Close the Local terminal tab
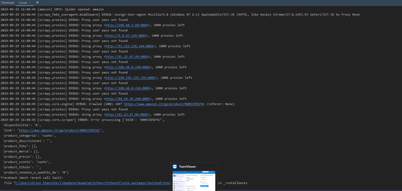The image size is (402, 191). tap(30, 3)
